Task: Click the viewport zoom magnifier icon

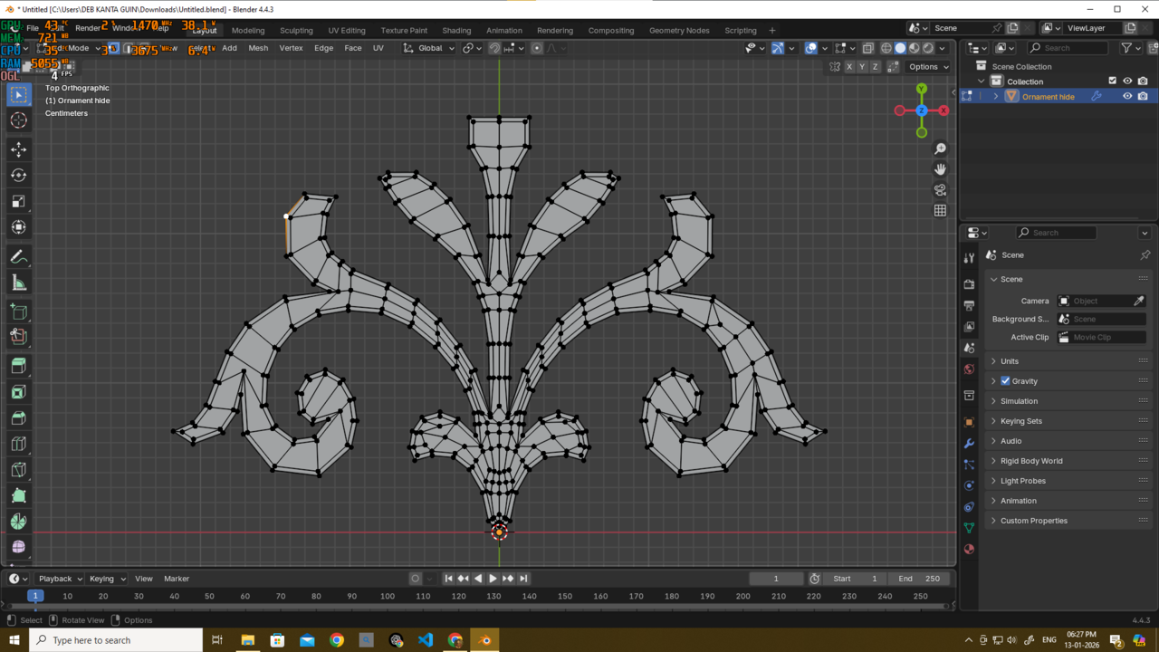Action: coord(940,149)
